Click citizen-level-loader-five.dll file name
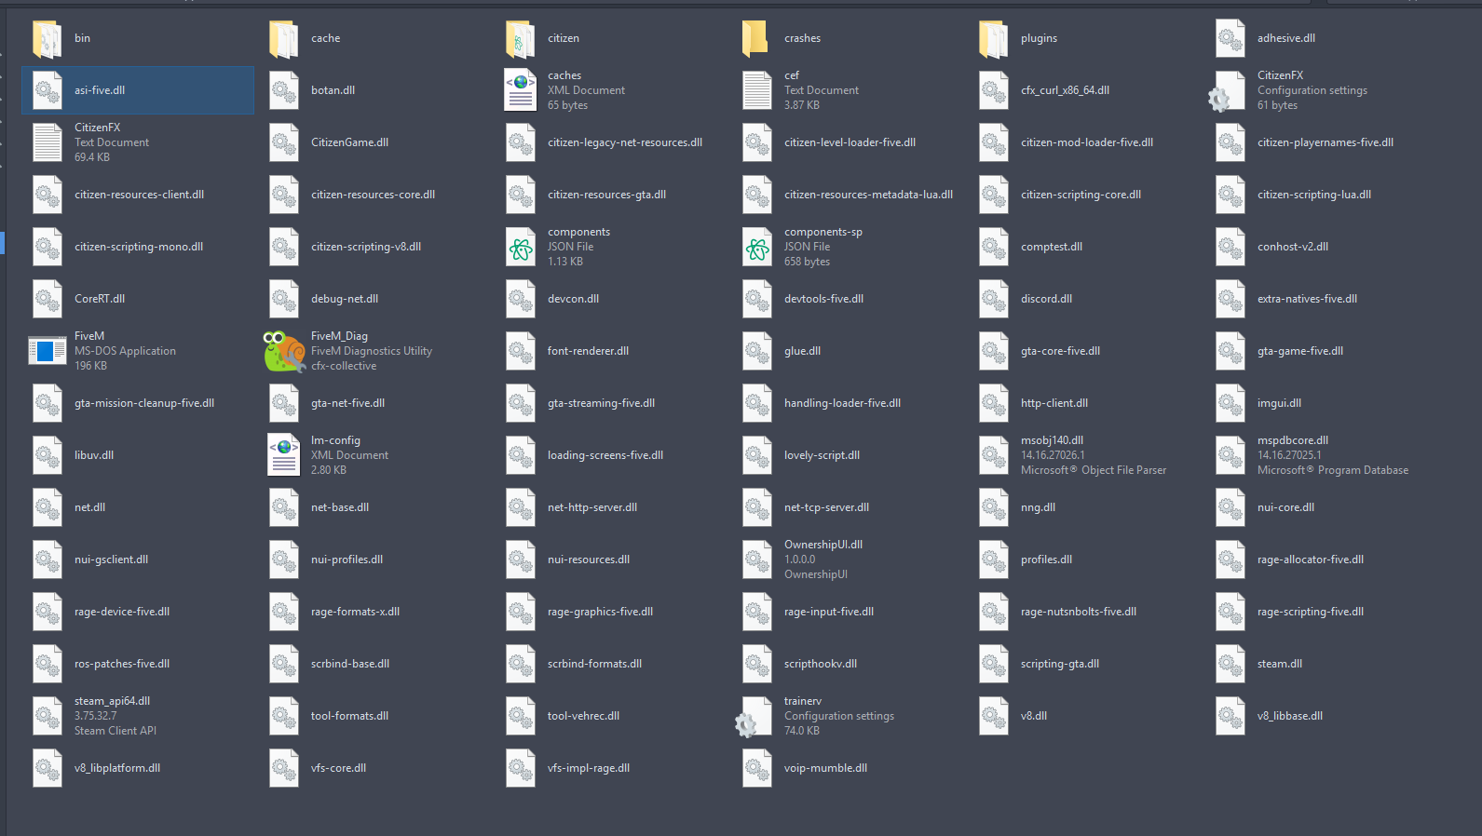 click(850, 142)
